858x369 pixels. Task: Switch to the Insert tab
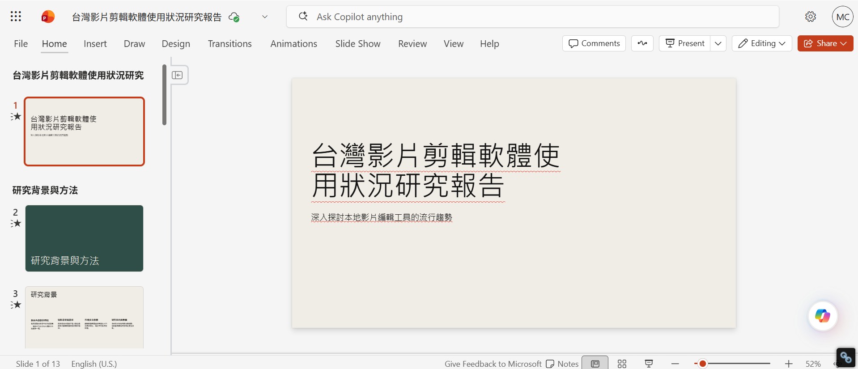pyautogui.click(x=95, y=44)
